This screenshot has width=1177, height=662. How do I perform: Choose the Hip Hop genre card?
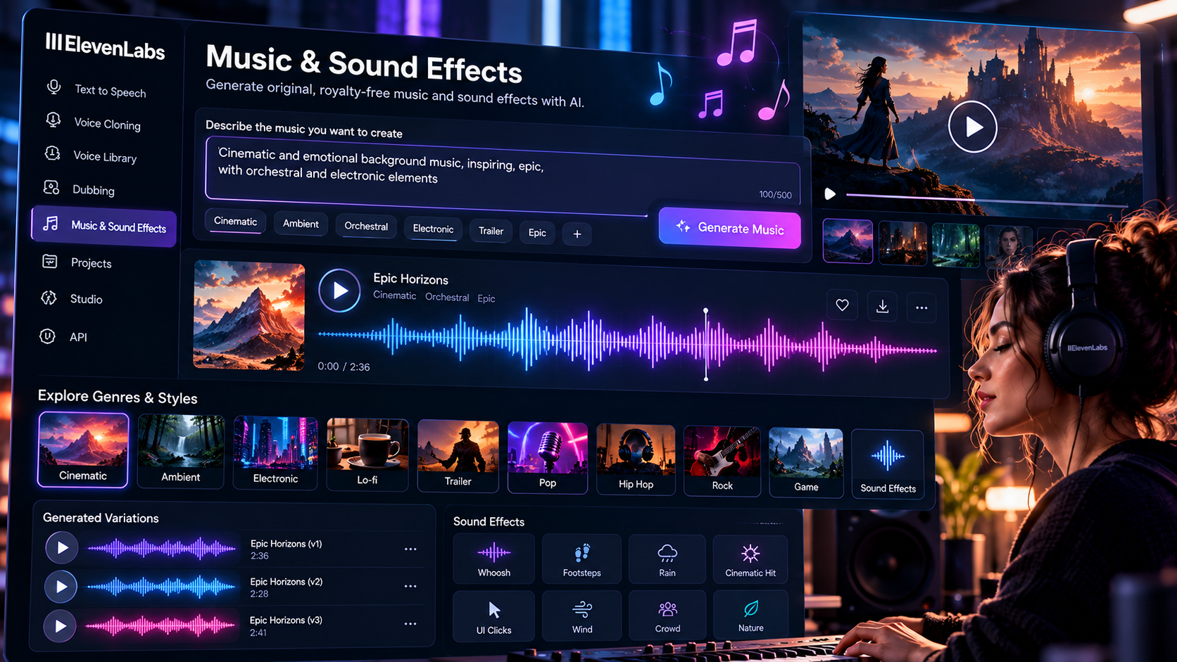636,460
